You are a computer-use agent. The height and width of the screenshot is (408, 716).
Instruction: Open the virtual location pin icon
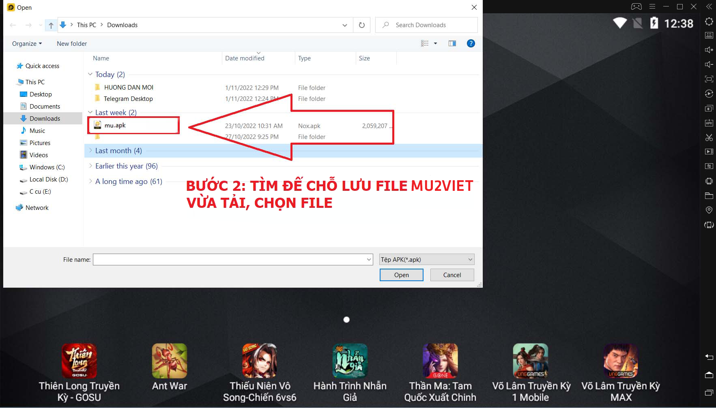(709, 210)
